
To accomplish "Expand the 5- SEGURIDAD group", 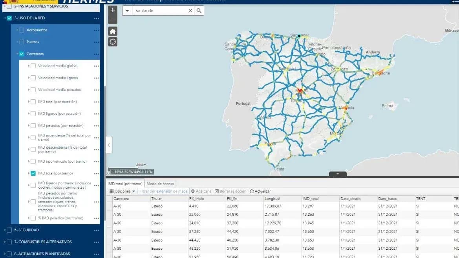I will (5, 230).
